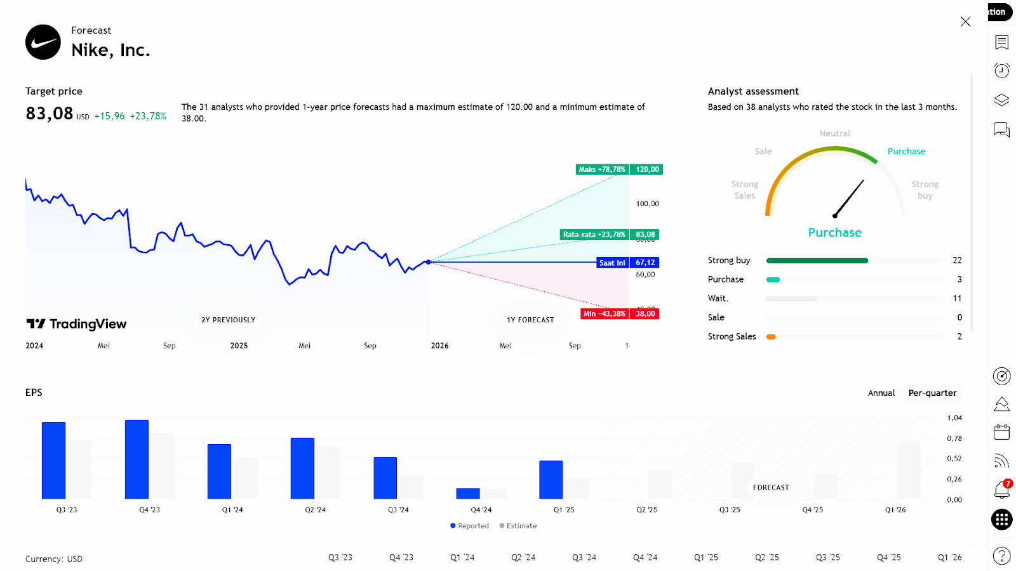The width and height of the screenshot is (1016, 571).
Task: Click the Nike swoosh logo
Action: 43,42
